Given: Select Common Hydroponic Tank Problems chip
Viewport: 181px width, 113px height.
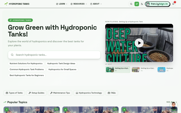Looking at the screenshot, I should point(27,69).
